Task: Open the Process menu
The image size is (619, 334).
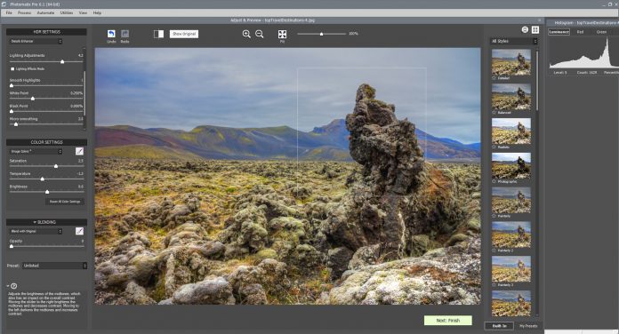Action: 25,12
